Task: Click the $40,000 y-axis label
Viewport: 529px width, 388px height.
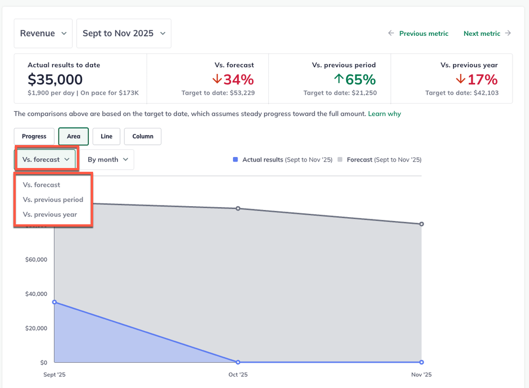Action: [x=36, y=294]
